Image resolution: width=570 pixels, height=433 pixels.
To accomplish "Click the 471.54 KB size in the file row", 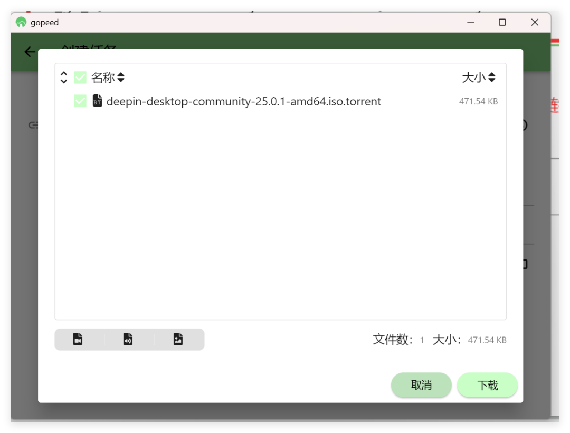I will [x=478, y=101].
